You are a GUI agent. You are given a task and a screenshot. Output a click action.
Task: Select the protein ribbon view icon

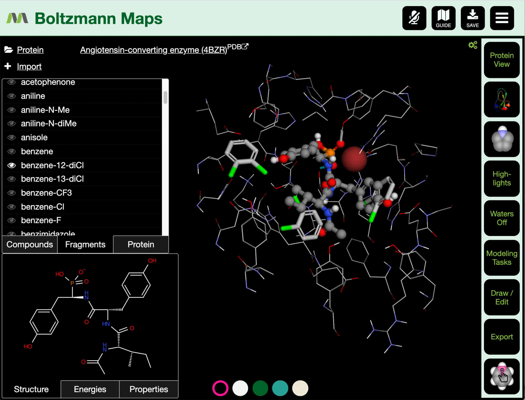[501, 99]
